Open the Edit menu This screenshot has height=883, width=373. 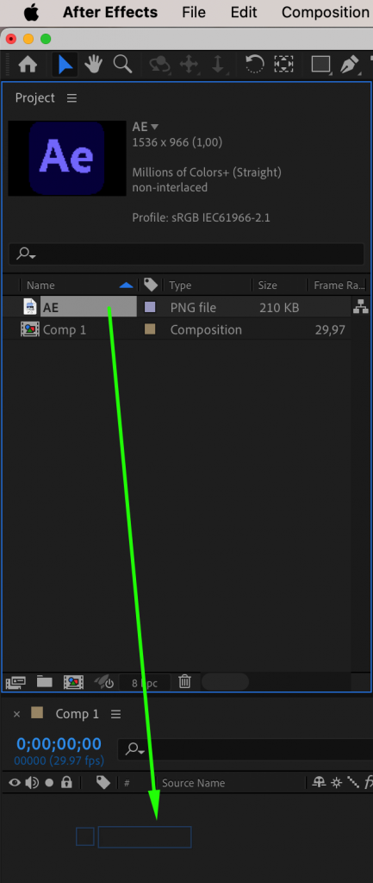point(244,12)
